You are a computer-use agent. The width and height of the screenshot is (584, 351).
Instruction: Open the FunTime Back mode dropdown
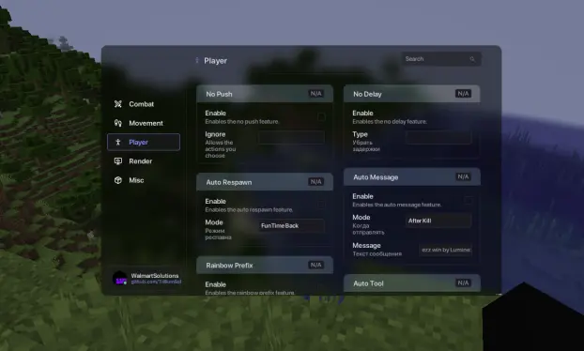(291, 225)
